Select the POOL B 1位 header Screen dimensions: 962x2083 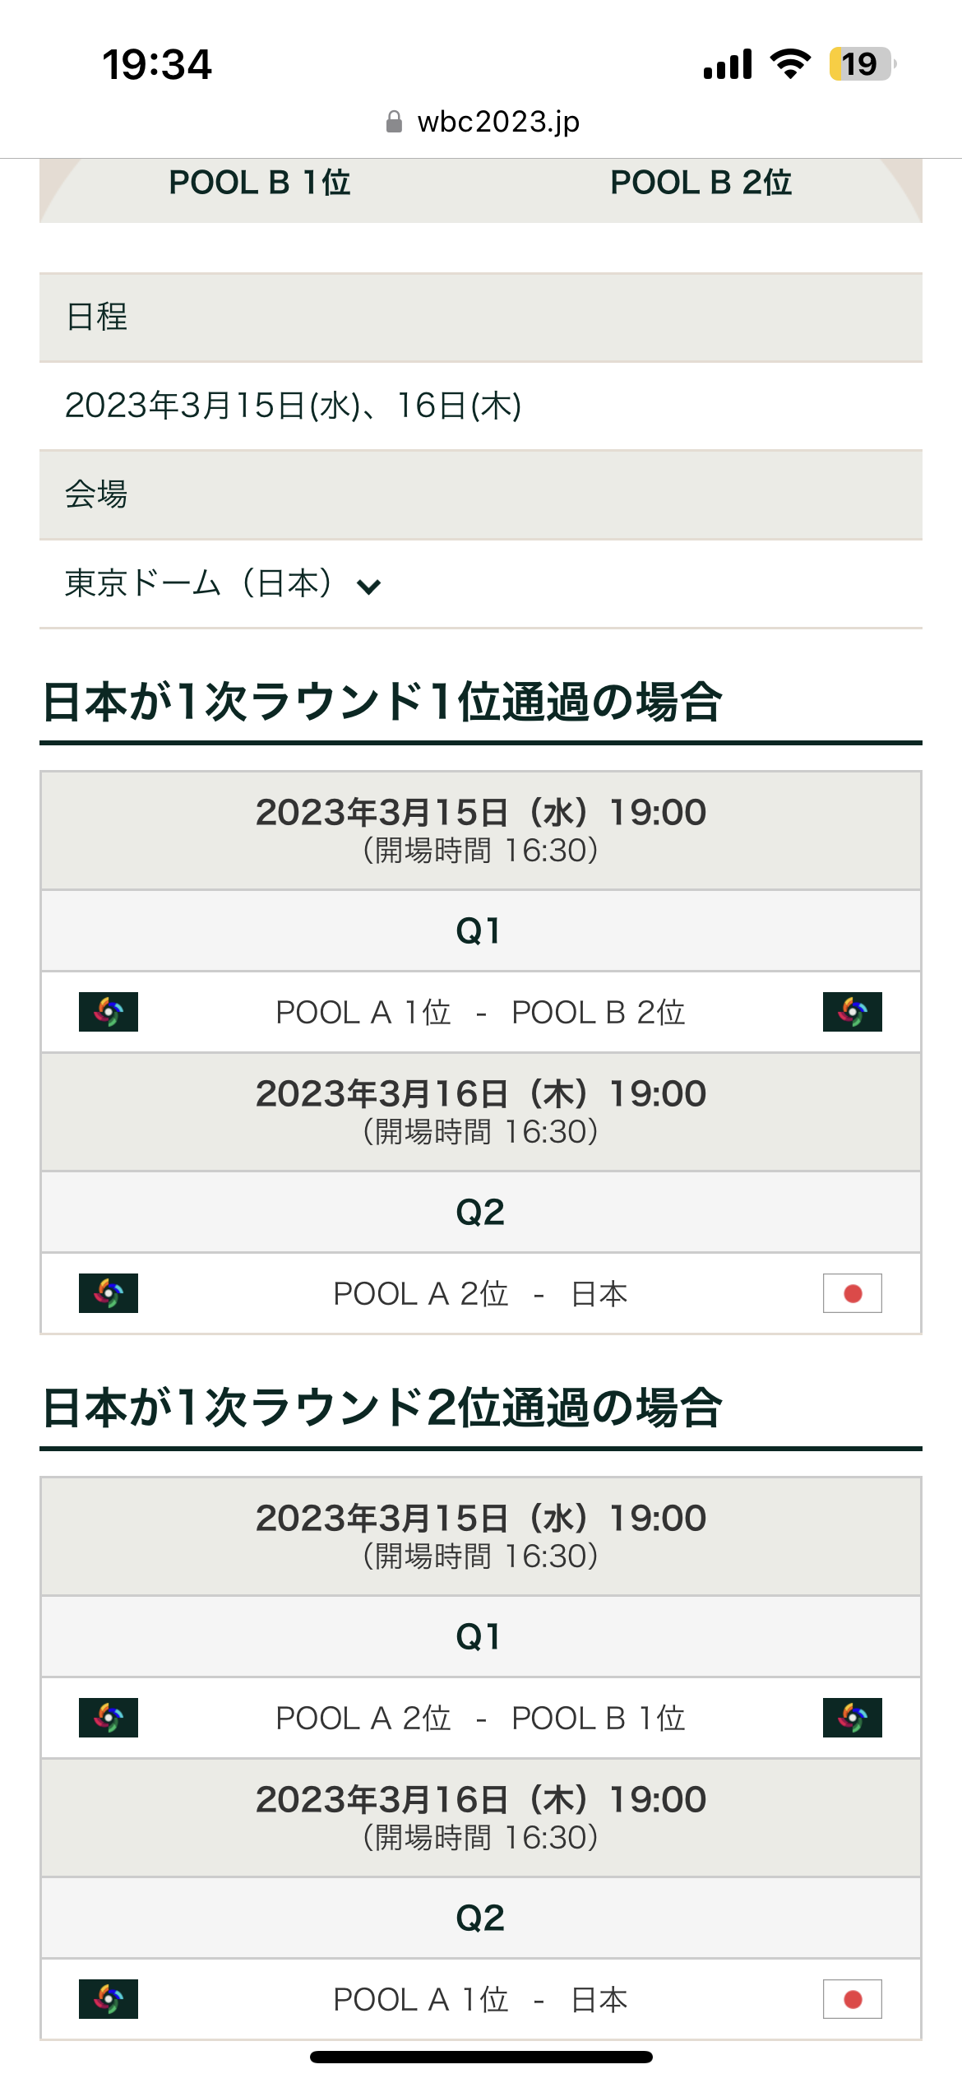tap(260, 183)
